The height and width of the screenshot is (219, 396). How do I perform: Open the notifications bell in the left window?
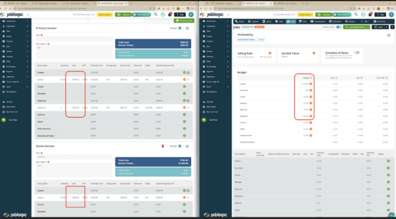(x=170, y=15)
